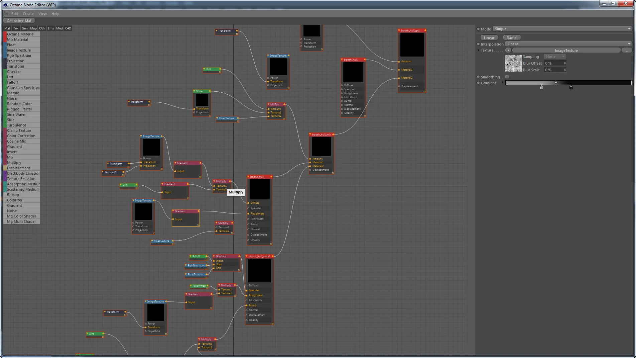Screen dimensions: 636x358
Task: Open the Sampling dropdown showing None
Action: coord(554,57)
